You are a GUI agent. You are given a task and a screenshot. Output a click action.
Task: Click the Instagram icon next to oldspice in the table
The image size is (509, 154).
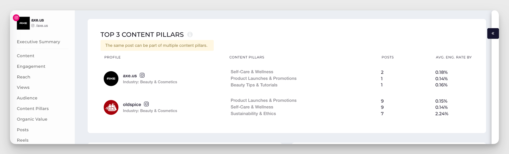pyautogui.click(x=146, y=104)
